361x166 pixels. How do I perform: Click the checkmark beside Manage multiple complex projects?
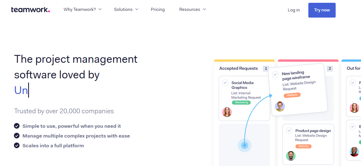17,136
